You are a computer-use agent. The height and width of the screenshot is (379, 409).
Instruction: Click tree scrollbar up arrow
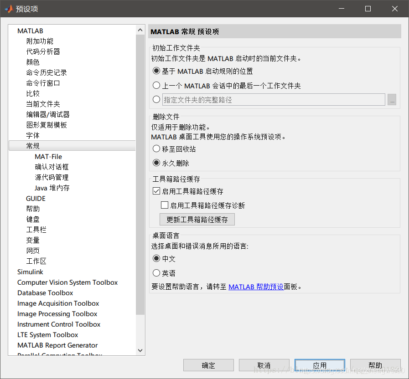point(140,30)
